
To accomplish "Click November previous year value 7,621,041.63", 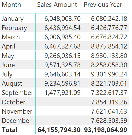I will [109, 111].
